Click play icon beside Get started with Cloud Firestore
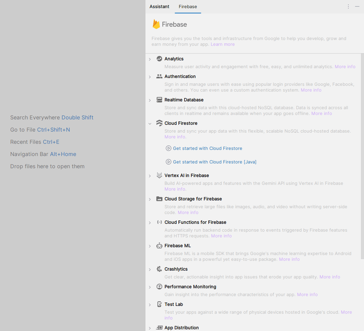Screen dimensions: 364x331 pyautogui.click(x=169, y=148)
